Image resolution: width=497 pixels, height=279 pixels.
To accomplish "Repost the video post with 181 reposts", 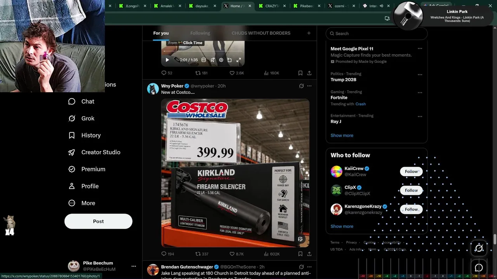I will 201,73.
